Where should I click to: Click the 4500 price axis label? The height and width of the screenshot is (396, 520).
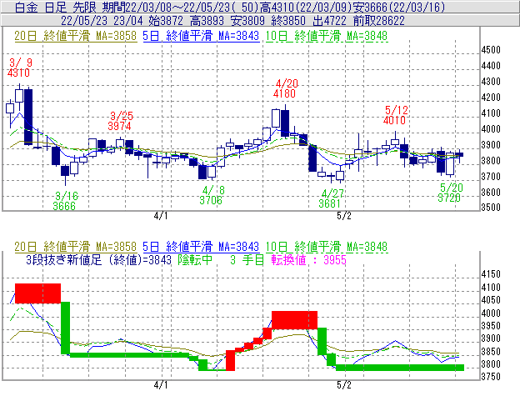(491, 50)
